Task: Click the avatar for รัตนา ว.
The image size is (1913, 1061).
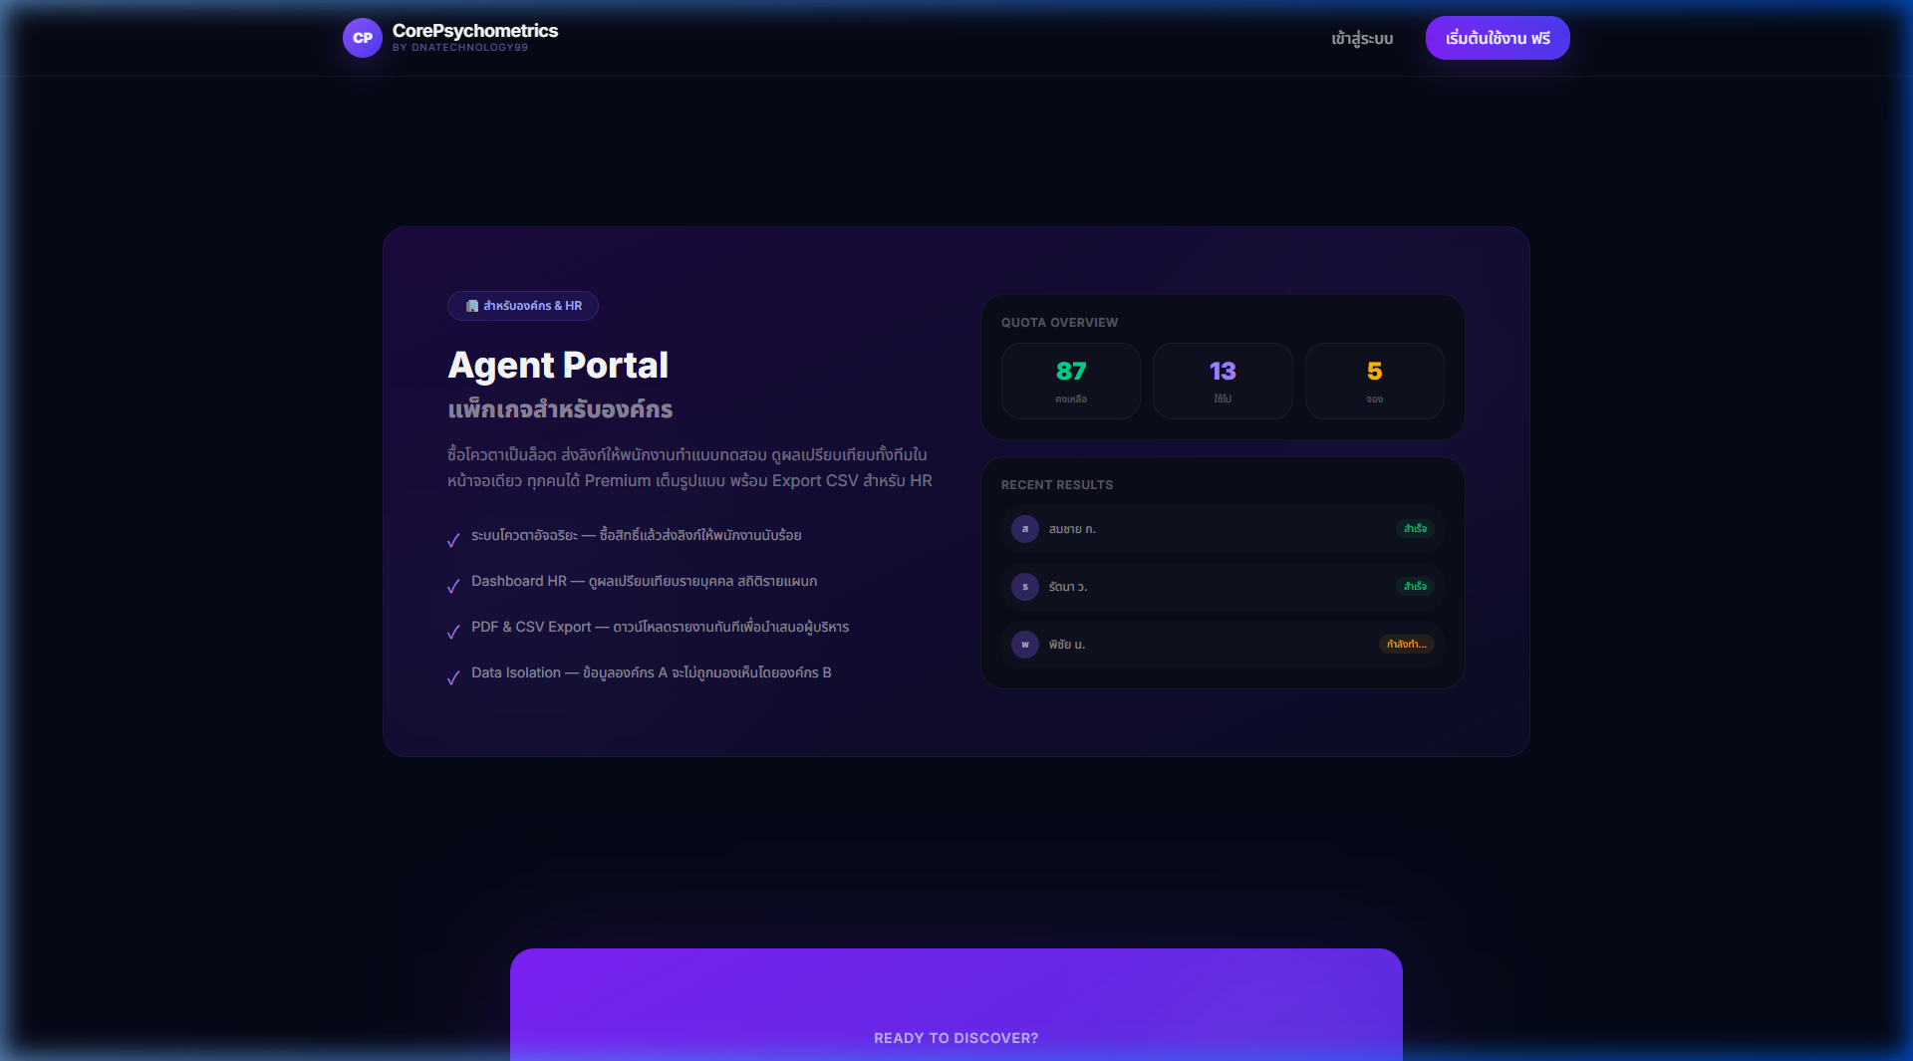Action: point(1024,587)
